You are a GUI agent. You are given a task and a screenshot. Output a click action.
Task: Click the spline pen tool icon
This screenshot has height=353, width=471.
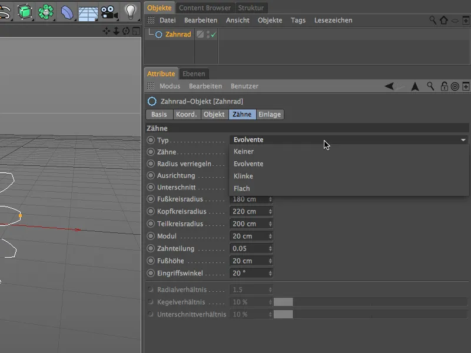tap(5, 12)
